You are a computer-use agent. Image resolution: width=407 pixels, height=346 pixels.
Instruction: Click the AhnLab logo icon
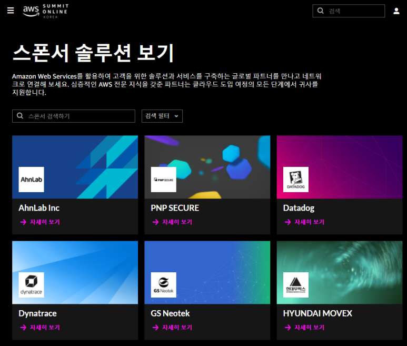(31, 180)
